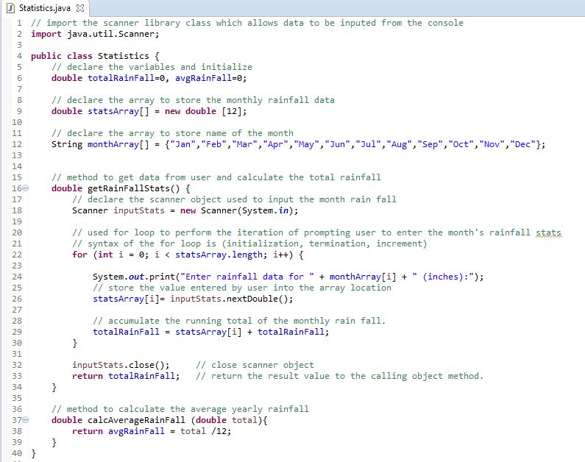Screen dimensions: 585x462
Task: Click 'return totalRainFall;' statement
Action: point(125,376)
